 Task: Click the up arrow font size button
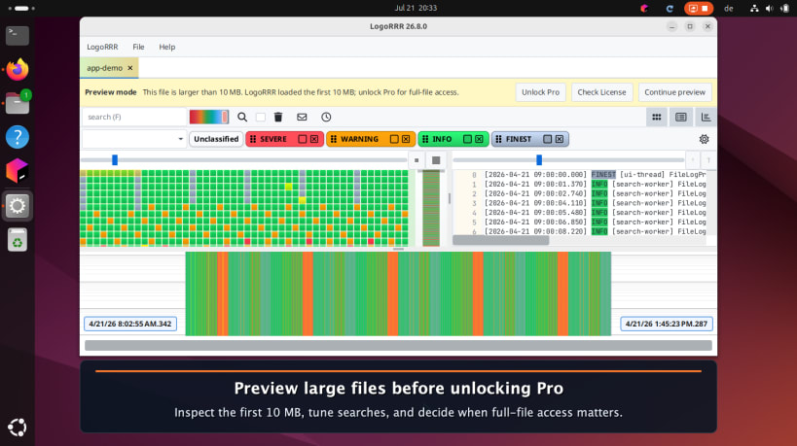point(708,160)
